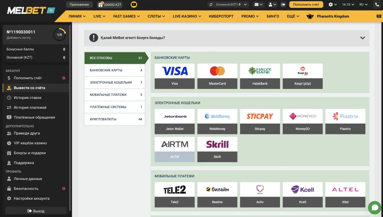
Task: Click the 1/5 profile progress ring
Action: pos(59,35)
